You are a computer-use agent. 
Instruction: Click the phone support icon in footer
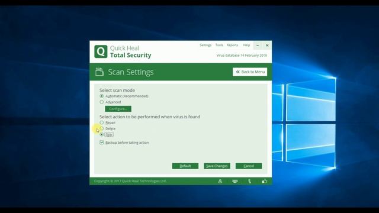[250, 181]
